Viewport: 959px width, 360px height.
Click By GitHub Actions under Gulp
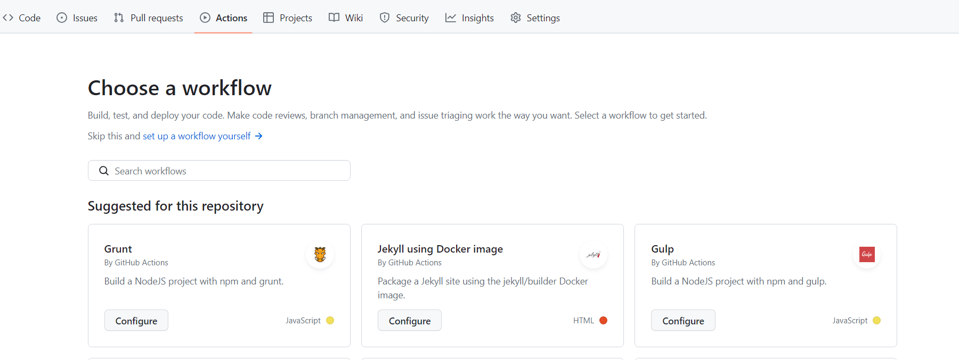point(683,263)
